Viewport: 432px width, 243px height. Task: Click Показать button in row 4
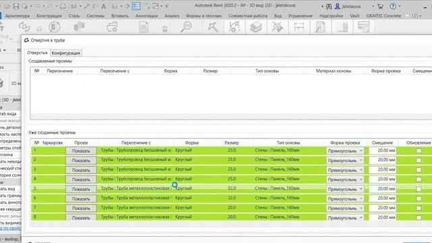(x=81, y=180)
